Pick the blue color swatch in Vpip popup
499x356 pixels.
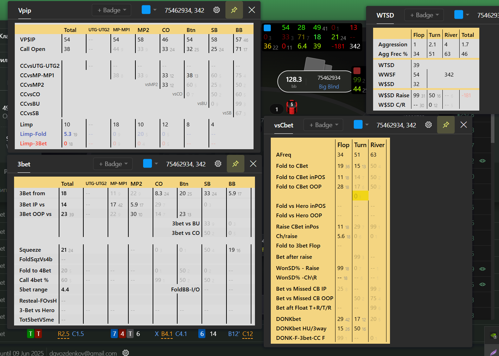146,9
